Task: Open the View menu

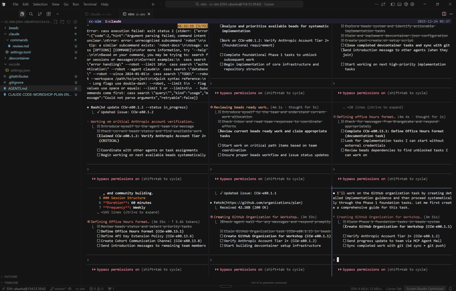Action: coord(55,4)
